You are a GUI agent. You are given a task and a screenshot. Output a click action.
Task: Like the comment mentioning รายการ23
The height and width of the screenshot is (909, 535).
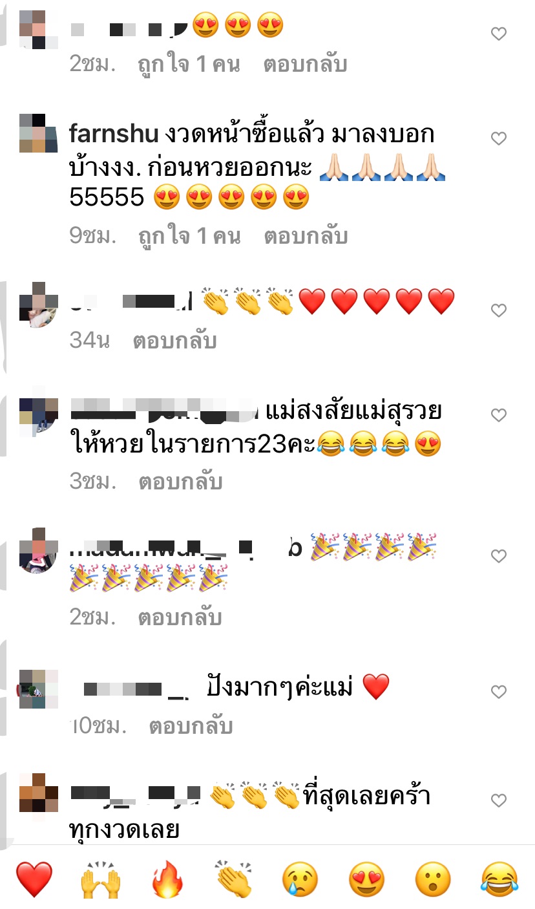click(499, 414)
